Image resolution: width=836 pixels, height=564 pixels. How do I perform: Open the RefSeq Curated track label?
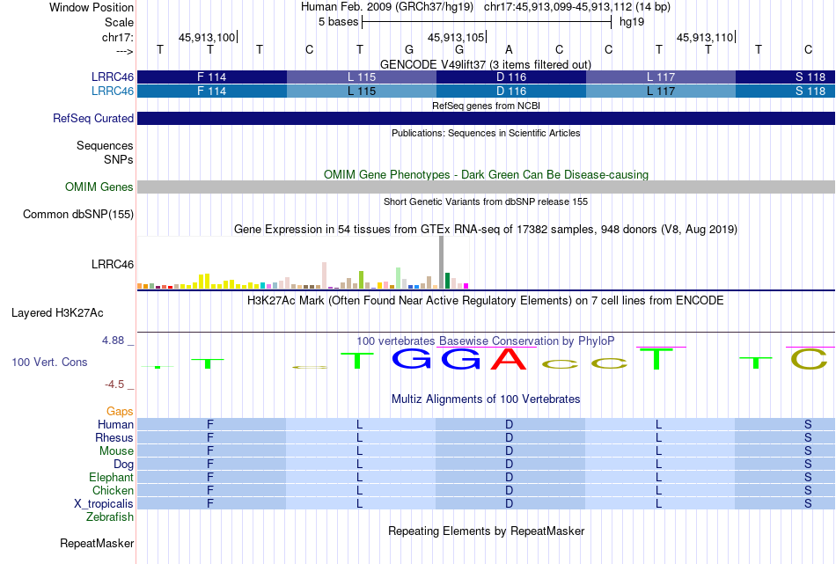click(x=93, y=119)
